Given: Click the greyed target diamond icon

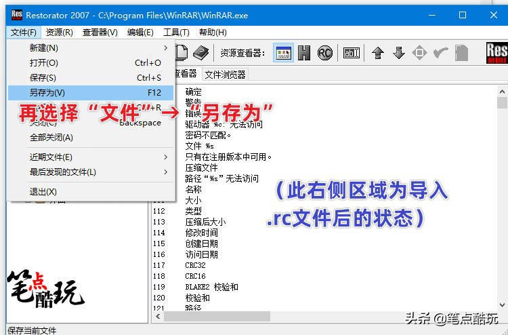Looking at the screenshot, I should pyautogui.click(x=419, y=52).
